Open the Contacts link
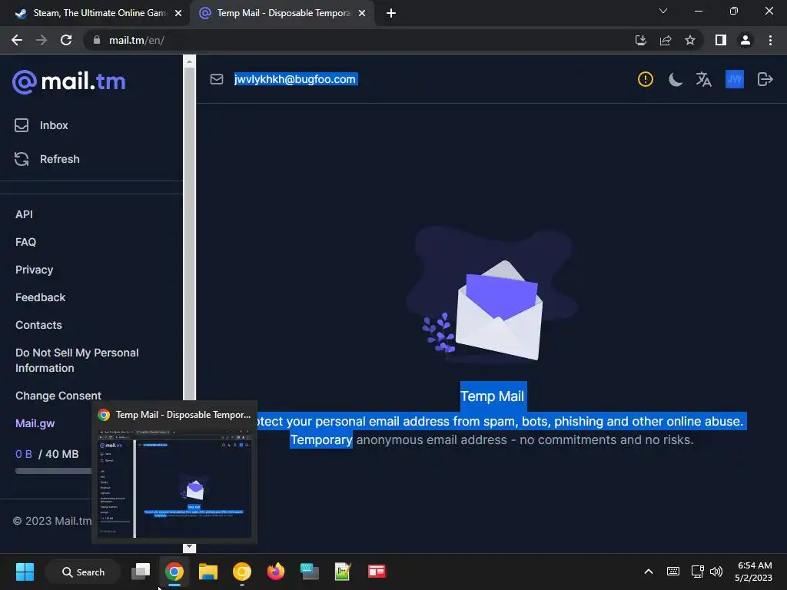Screen dimensions: 787x590 coord(38,325)
